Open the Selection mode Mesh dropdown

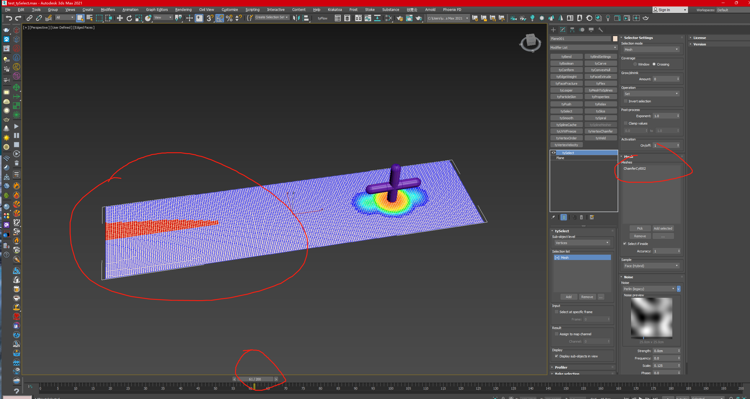tap(651, 50)
